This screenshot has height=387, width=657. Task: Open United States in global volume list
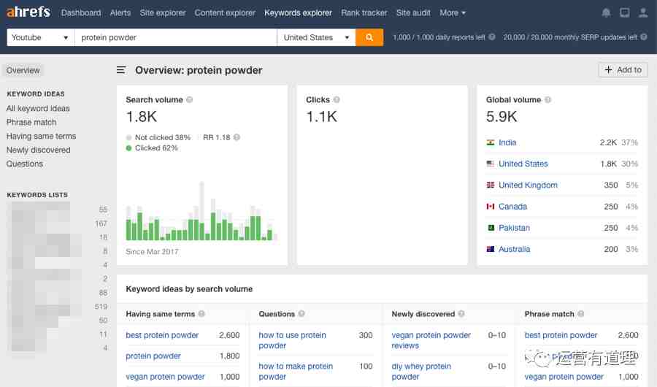(x=523, y=164)
